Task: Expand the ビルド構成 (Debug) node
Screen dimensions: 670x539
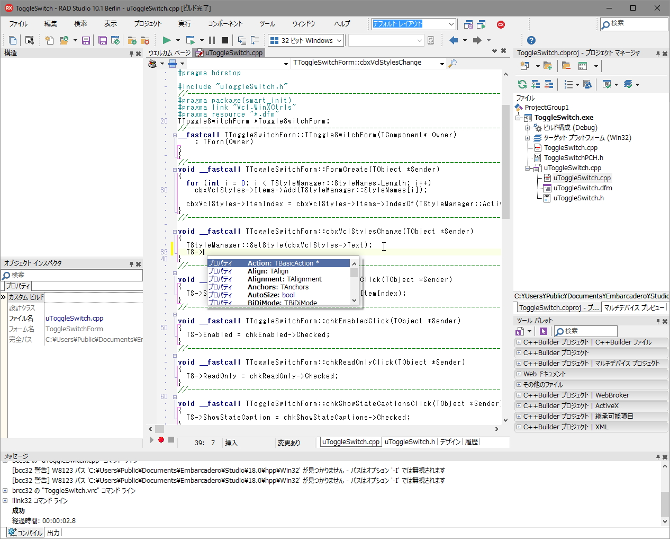Action: click(528, 128)
